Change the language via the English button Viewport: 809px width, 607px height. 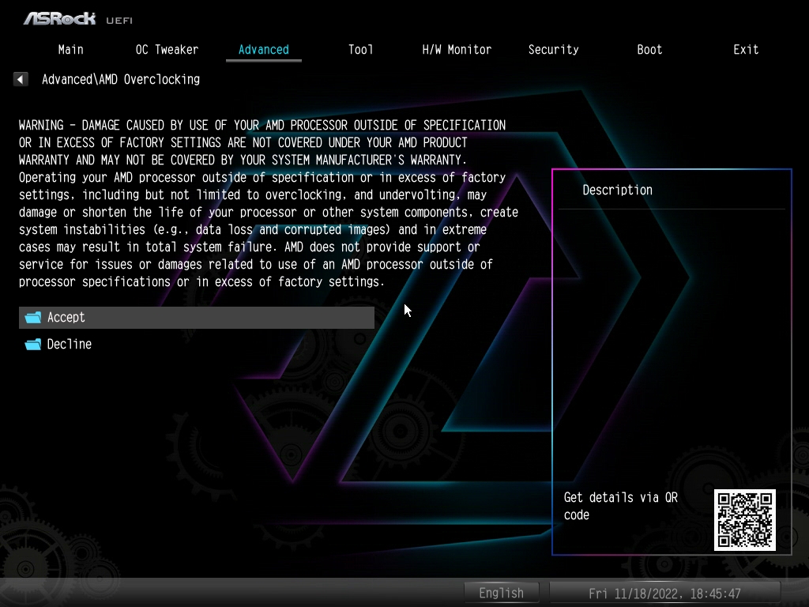click(x=502, y=593)
